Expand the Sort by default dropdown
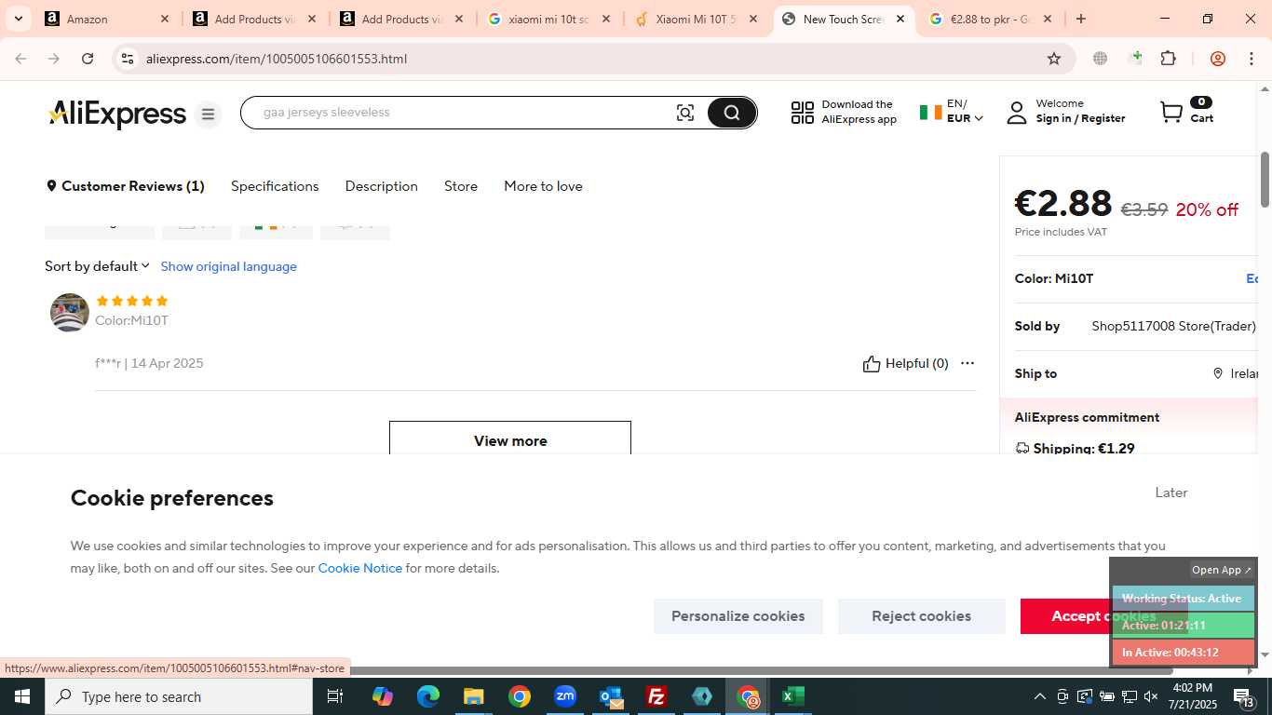 coord(97,266)
